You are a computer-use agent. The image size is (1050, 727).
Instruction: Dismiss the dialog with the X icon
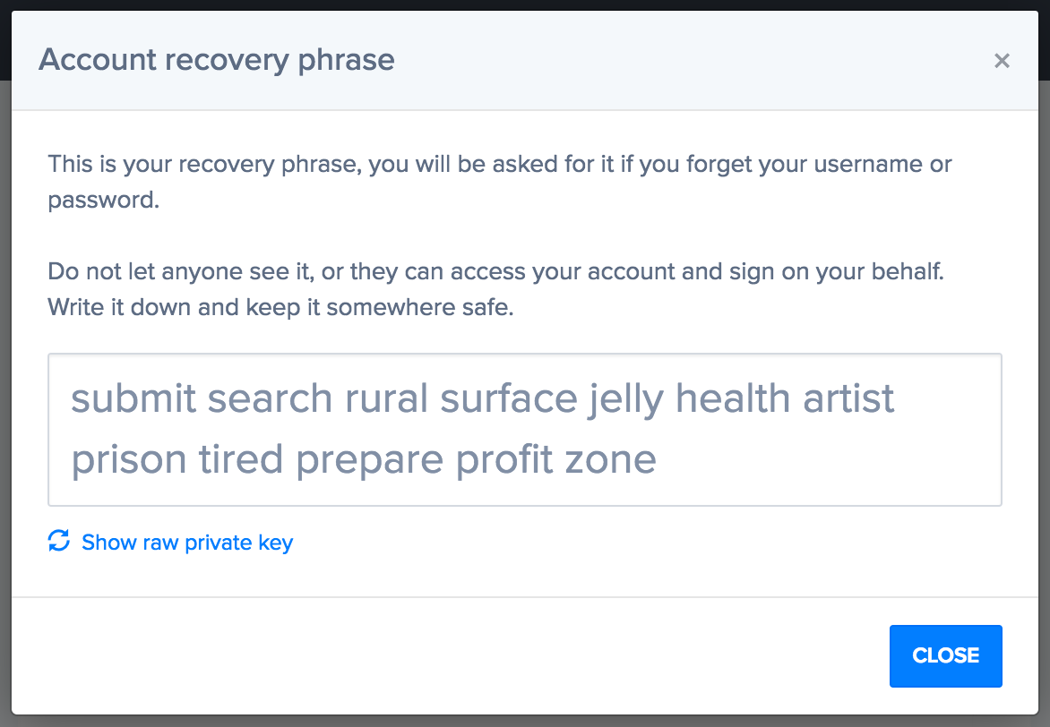point(1001,61)
